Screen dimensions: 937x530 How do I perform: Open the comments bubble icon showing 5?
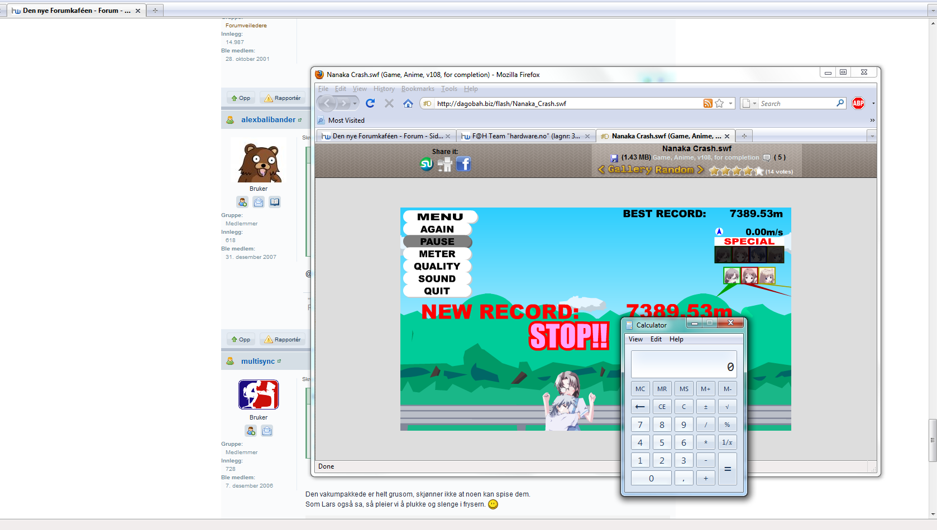pos(767,157)
